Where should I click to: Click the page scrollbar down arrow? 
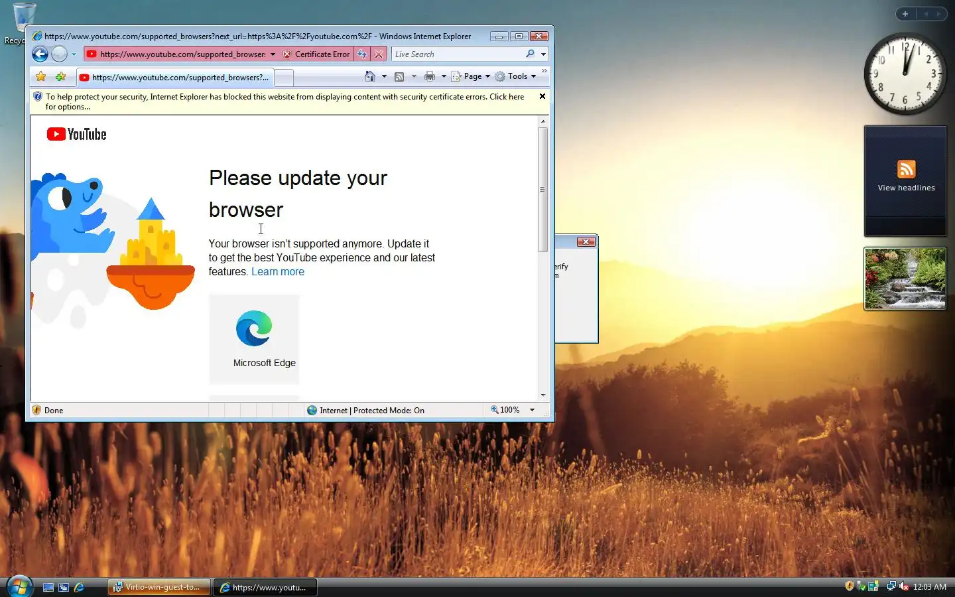point(543,395)
